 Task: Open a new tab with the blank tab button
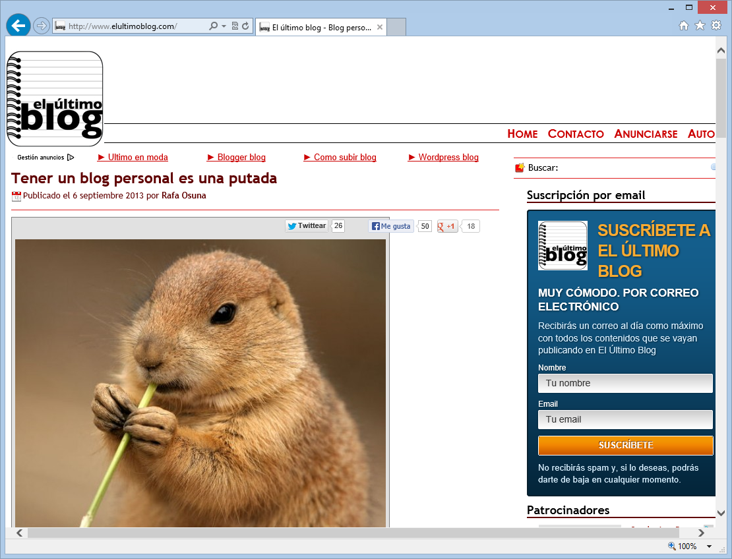(x=396, y=27)
